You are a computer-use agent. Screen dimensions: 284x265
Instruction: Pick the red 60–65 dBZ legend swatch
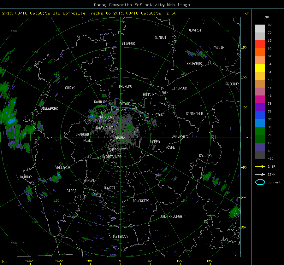[260, 44]
